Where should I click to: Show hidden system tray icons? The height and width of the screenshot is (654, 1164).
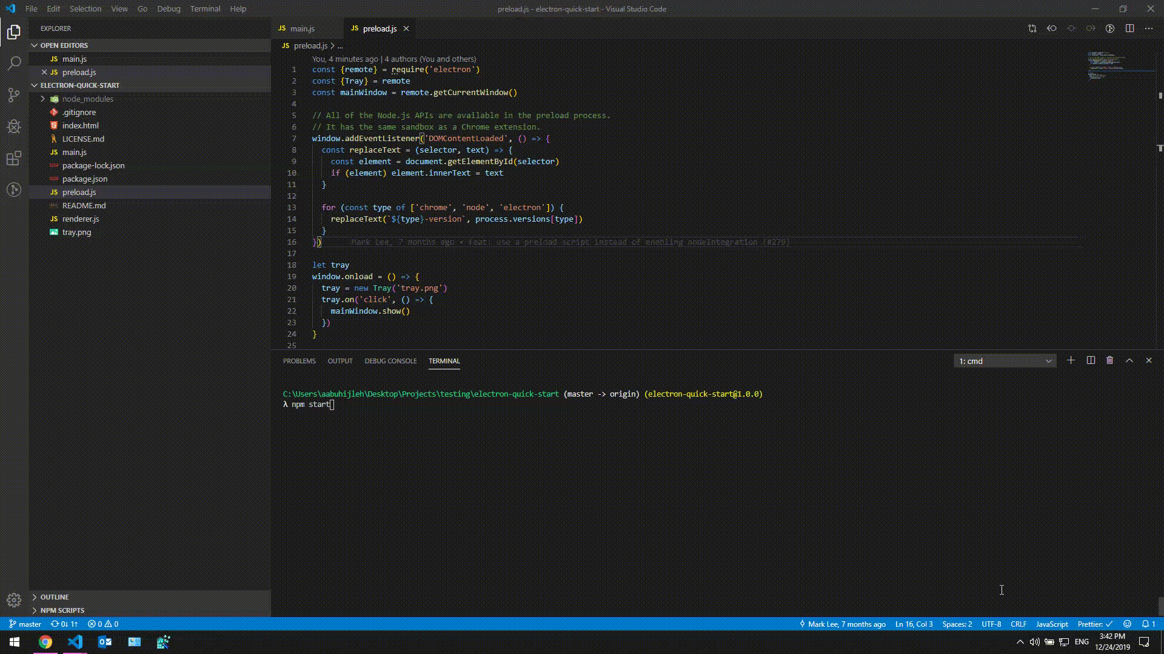[1020, 642]
